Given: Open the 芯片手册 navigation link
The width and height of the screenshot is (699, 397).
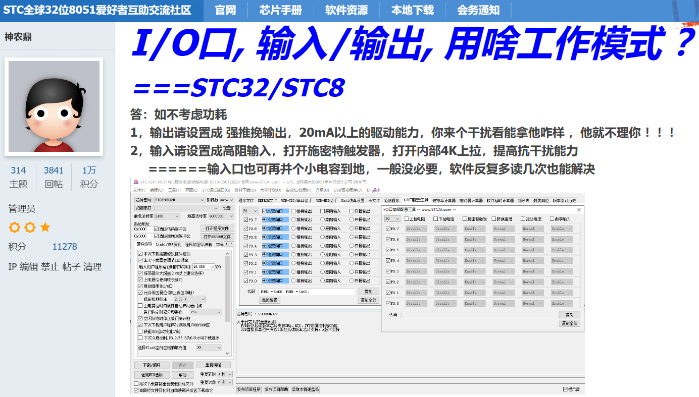Looking at the screenshot, I should pos(281,11).
